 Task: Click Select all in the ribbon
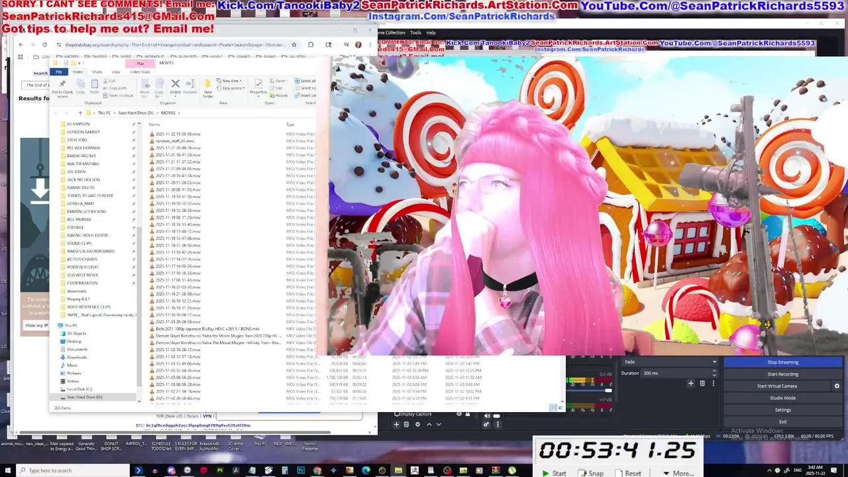[x=305, y=81]
